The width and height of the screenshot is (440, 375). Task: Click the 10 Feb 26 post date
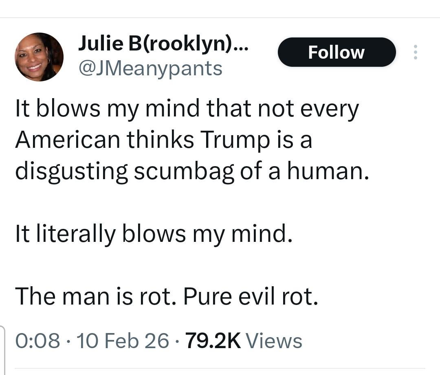(x=122, y=340)
